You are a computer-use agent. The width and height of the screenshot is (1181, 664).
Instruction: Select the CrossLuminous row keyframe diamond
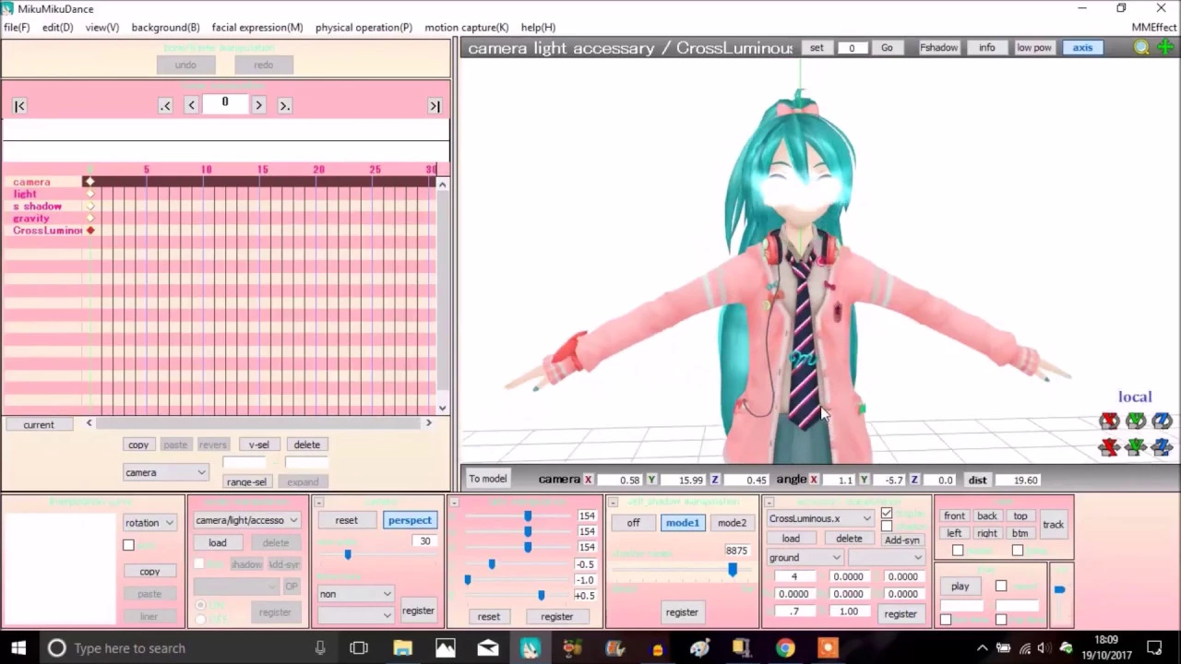[90, 230]
